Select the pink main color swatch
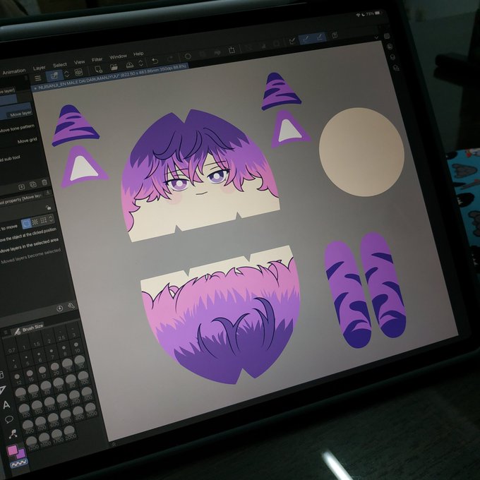This screenshot has height=480, width=480. pyautogui.click(x=13, y=451)
